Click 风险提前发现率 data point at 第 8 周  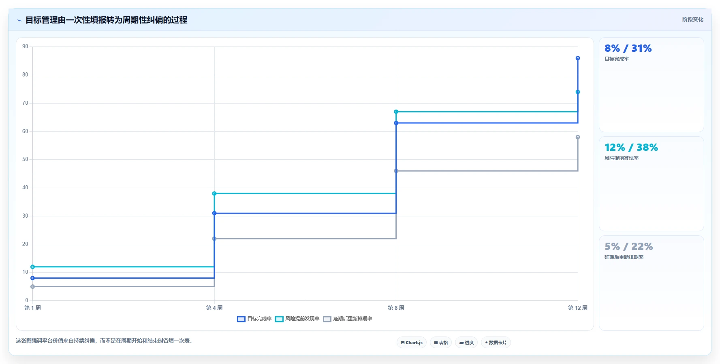click(396, 112)
